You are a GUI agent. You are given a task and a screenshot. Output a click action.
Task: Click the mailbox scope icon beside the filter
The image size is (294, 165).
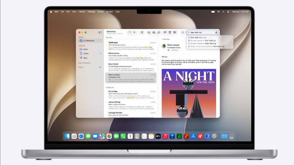click(129, 32)
